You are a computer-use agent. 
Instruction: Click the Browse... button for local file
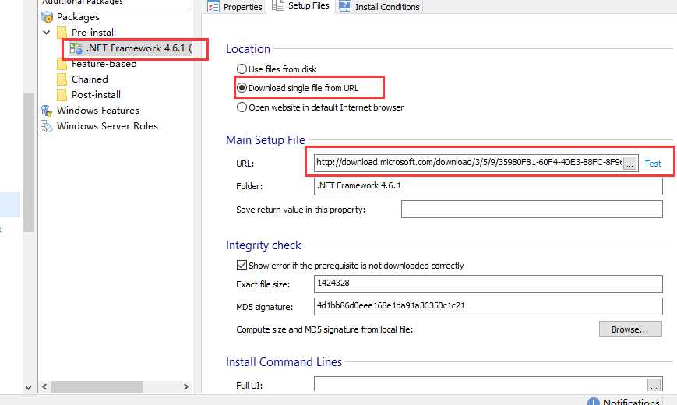(630, 329)
